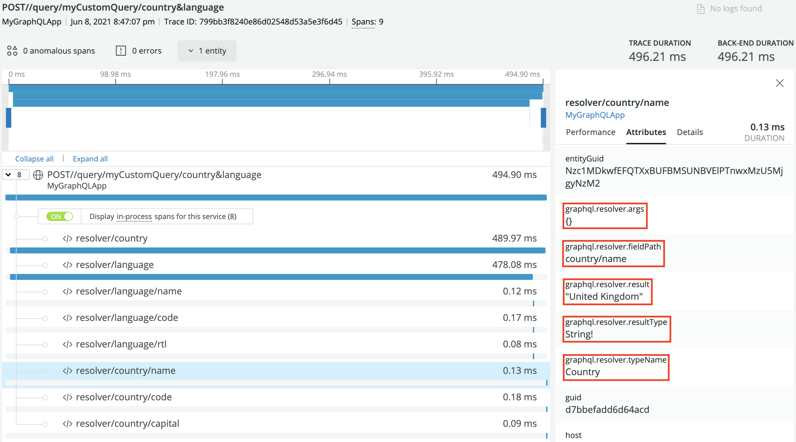Click the errors exclamation icon
Image resolution: width=796 pixels, height=442 pixels.
pyautogui.click(x=121, y=51)
